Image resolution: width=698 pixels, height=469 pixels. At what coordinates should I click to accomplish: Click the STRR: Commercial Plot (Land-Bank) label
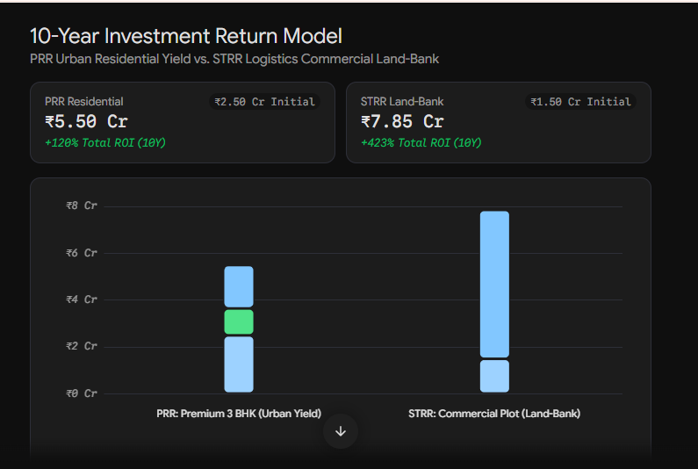click(494, 414)
